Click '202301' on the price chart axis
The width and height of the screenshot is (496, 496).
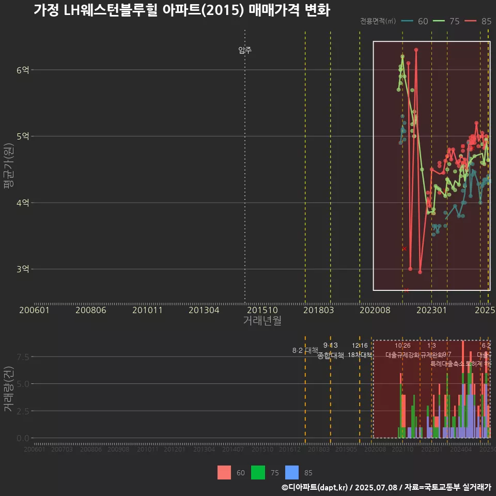coord(431,310)
